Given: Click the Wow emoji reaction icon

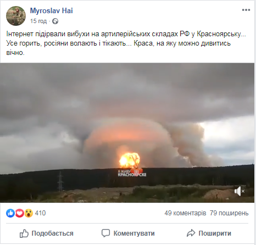Looking at the screenshot, I should point(29,213).
